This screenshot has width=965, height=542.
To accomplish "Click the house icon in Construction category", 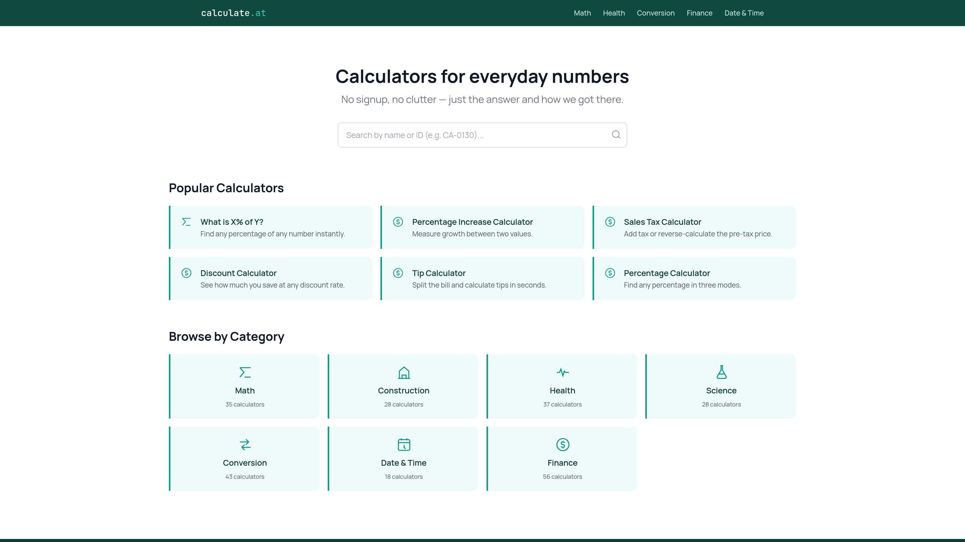I will [404, 373].
